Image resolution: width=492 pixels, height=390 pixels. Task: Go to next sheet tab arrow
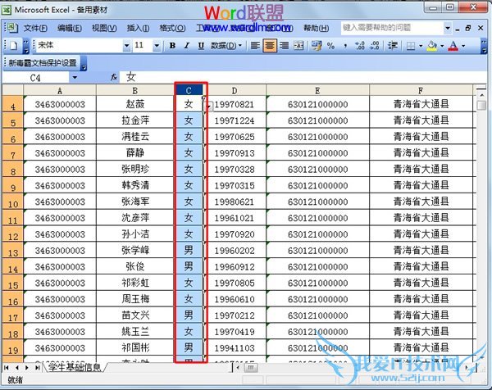[27, 367]
